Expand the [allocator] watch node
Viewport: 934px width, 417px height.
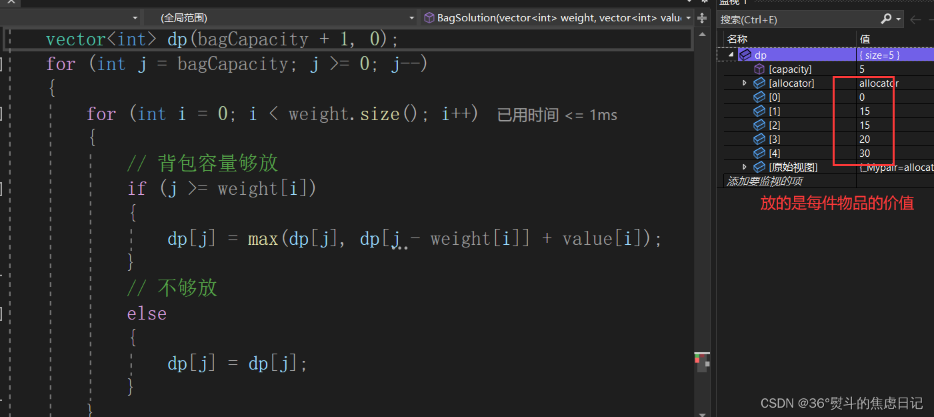coord(745,83)
